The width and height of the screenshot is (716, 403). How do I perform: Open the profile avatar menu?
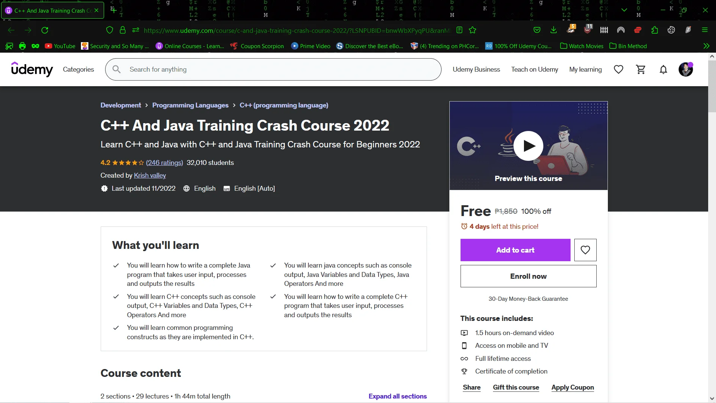[x=686, y=69]
